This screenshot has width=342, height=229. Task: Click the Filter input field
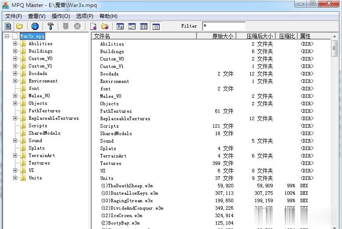tap(224, 26)
